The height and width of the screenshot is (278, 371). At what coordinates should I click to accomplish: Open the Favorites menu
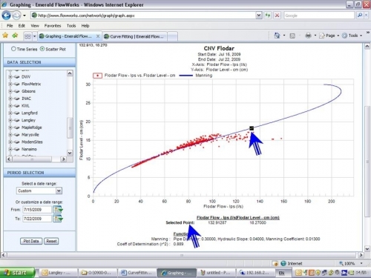click(53, 26)
